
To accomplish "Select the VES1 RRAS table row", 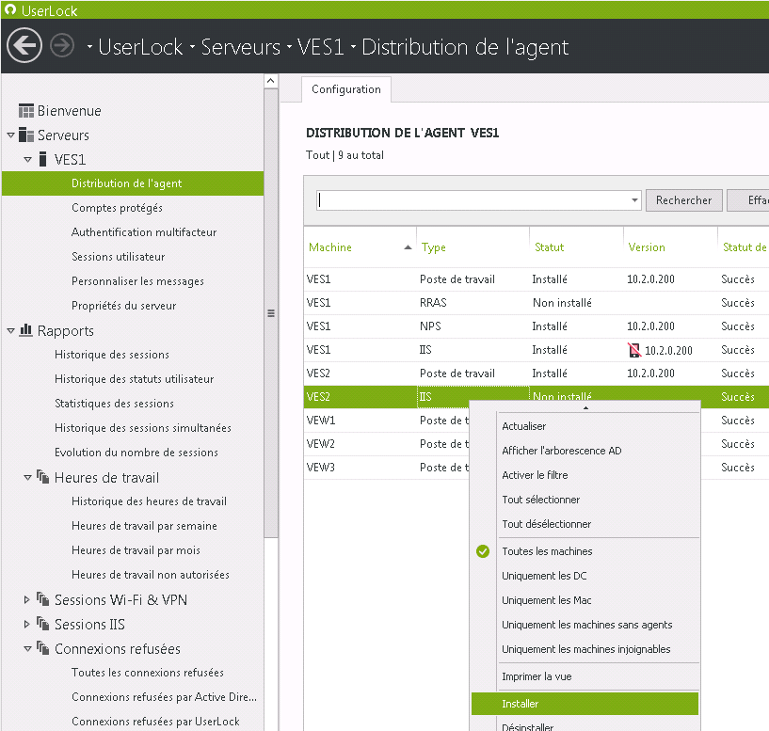I will [537, 303].
